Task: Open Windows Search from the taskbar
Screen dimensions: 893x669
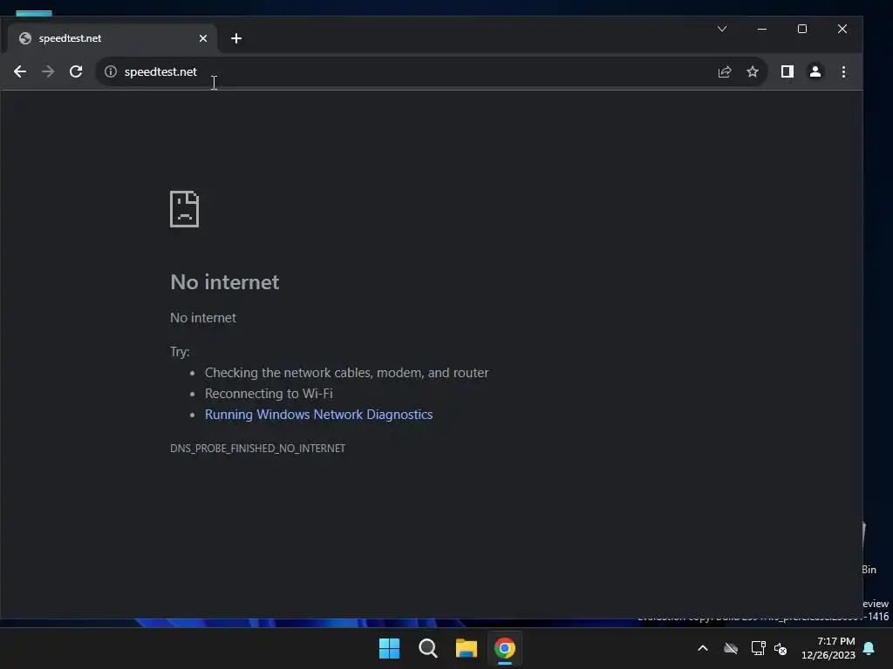Action: coord(427,648)
